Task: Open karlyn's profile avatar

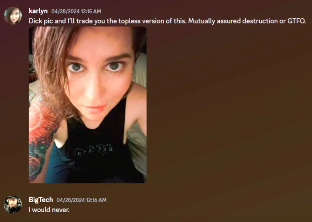Action: [13, 16]
